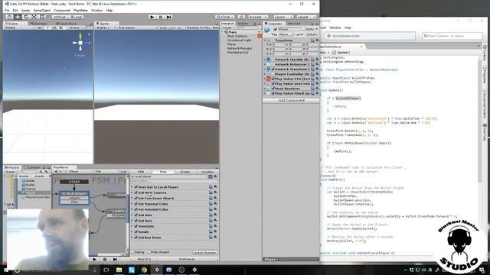Open Task View on the taskbar
The height and width of the screenshot is (275, 490).
tap(106, 270)
